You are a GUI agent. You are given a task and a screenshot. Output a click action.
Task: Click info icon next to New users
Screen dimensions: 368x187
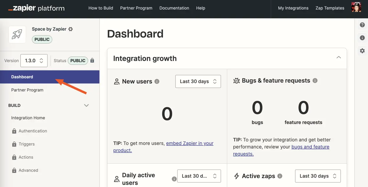pyautogui.click(x=157, y=81)
